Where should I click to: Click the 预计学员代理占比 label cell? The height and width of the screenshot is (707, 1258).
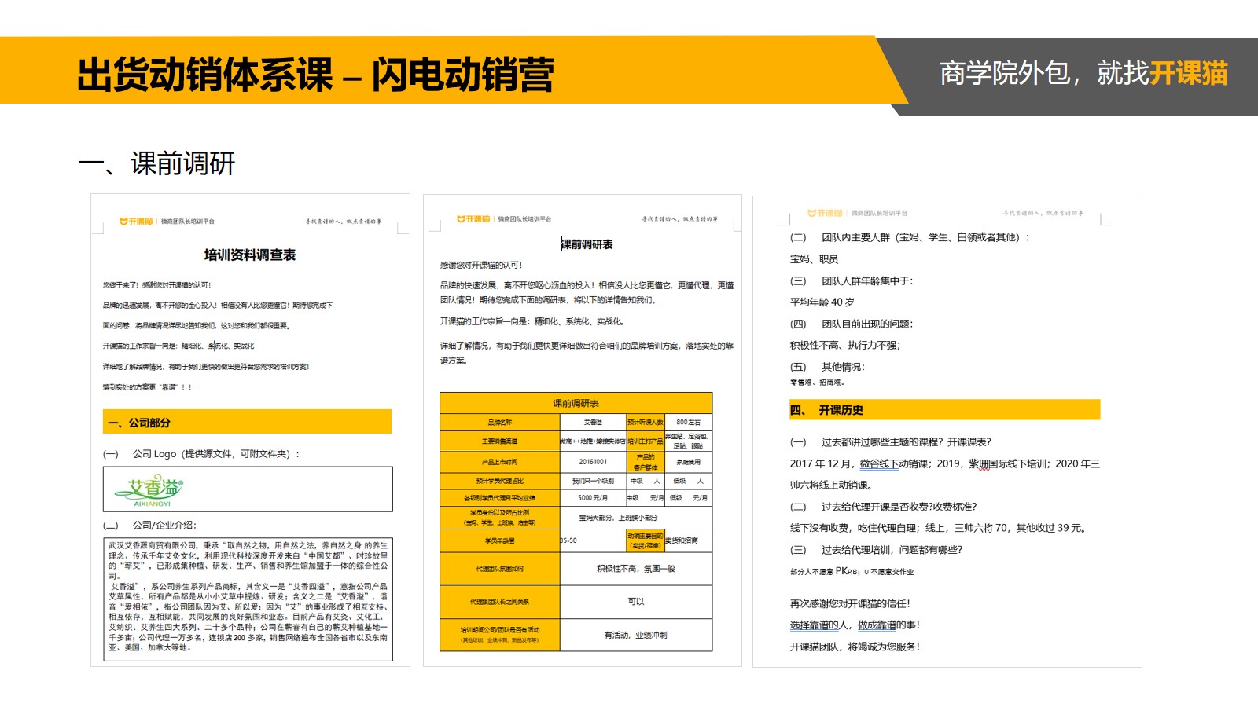coord(500,481)
